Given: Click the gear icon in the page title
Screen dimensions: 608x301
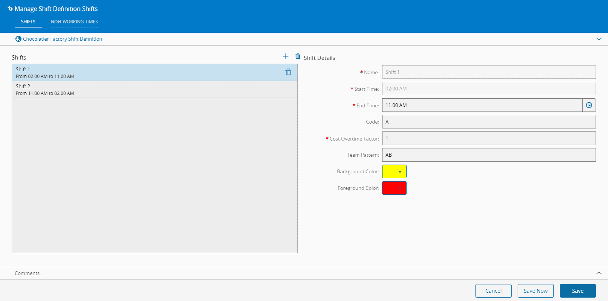Looking at the screenshot, I should [10, 9].
